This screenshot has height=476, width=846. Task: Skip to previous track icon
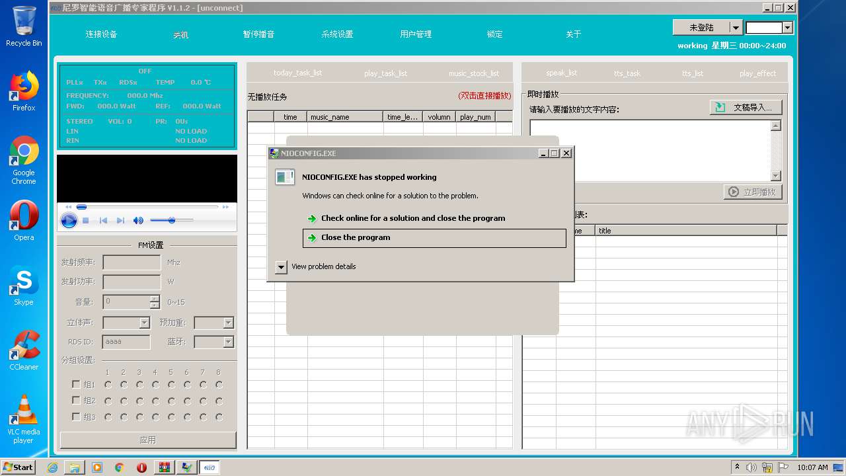pyautogui.click(x=103, y=221)
